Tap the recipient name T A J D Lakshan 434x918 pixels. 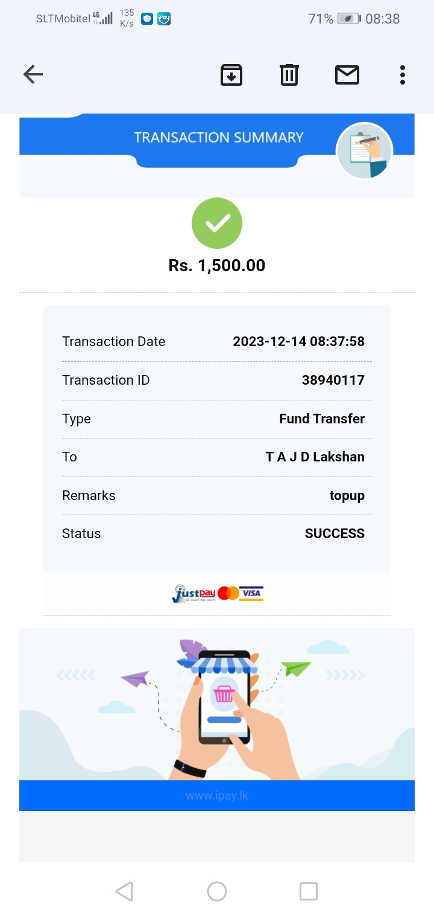click(315, 457)
